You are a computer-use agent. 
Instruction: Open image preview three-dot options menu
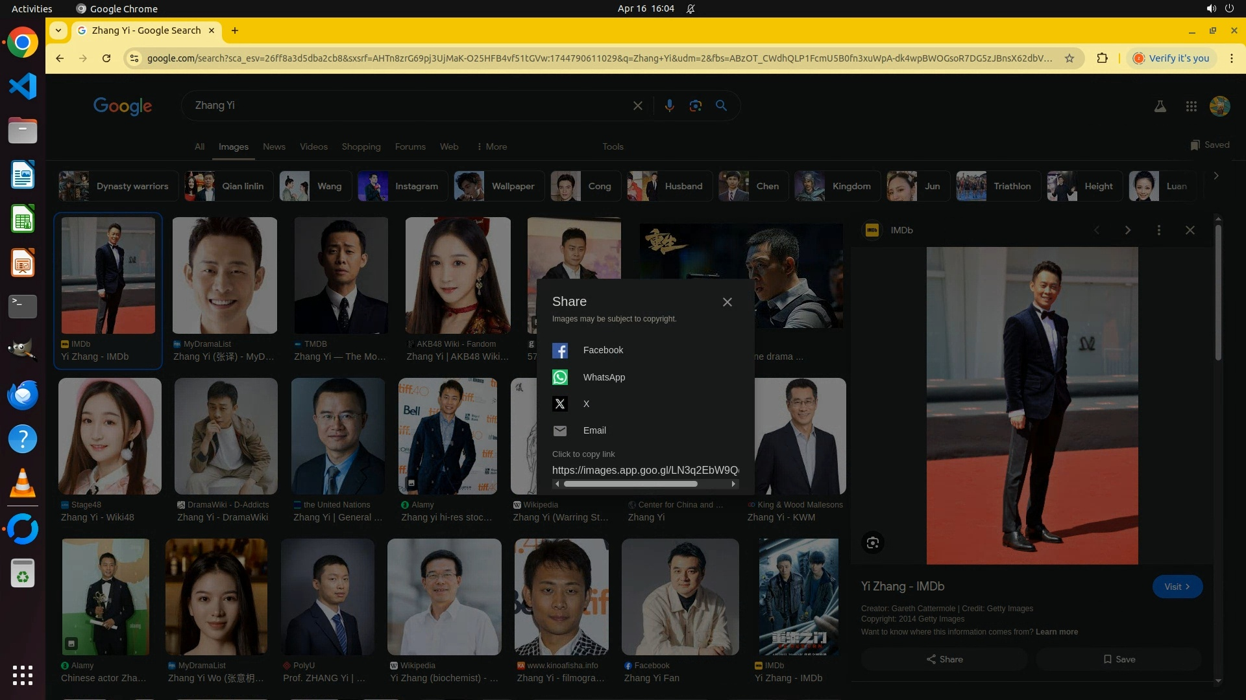tap(1158, 230)
